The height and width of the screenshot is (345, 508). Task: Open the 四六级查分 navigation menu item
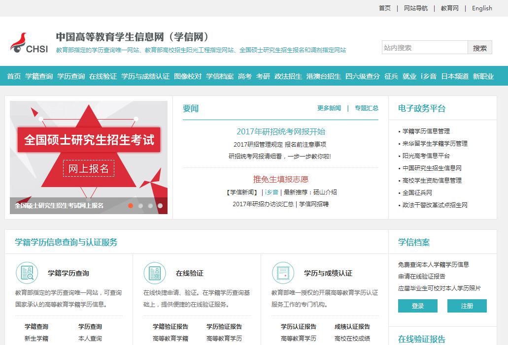point(362,76)
